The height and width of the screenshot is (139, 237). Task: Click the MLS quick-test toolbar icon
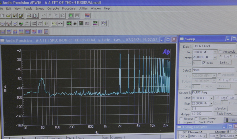[34, 31]
